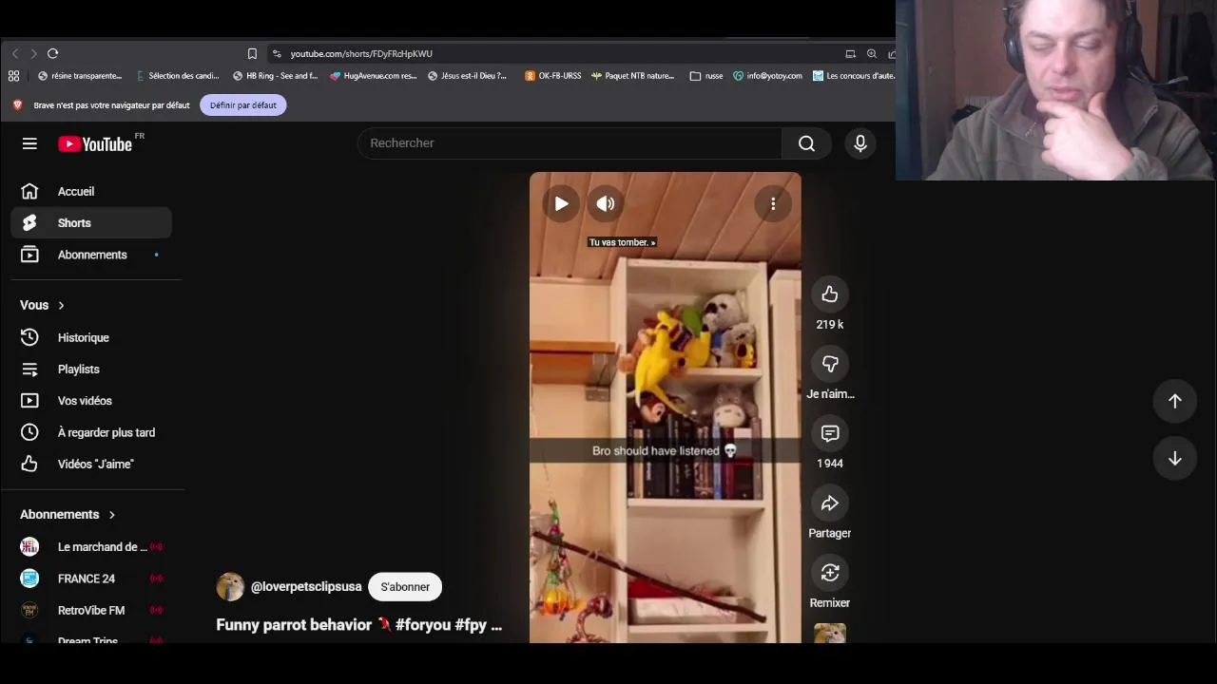Expand the Vous section chevron

tap(61, 305)
